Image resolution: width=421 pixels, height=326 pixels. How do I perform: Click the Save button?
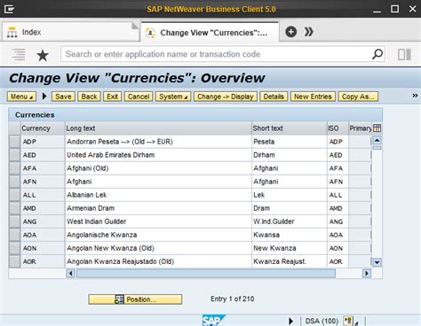pos(63,97)
